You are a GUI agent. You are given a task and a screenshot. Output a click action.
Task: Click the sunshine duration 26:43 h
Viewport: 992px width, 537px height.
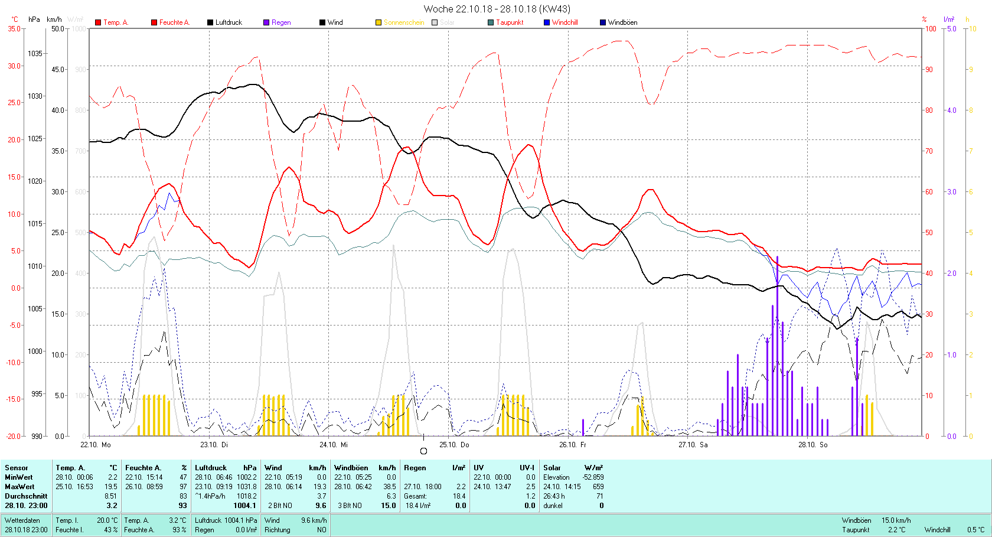click(x=554, y=496)
